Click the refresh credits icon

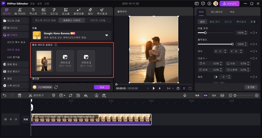pos(56,87)
